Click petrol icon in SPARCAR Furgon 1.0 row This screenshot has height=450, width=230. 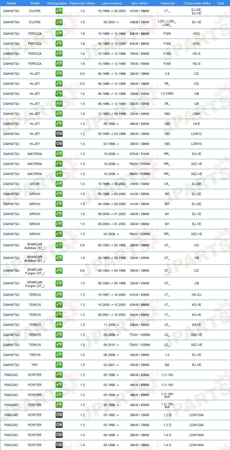pos(59,283)
